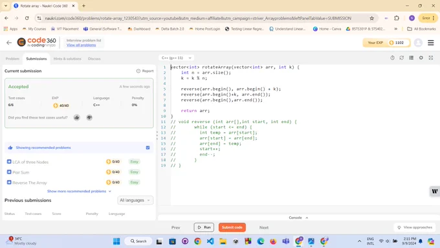This screenshot has width=440, height=248.
Task: Click the Submit code button
Action: click(232, 227)
